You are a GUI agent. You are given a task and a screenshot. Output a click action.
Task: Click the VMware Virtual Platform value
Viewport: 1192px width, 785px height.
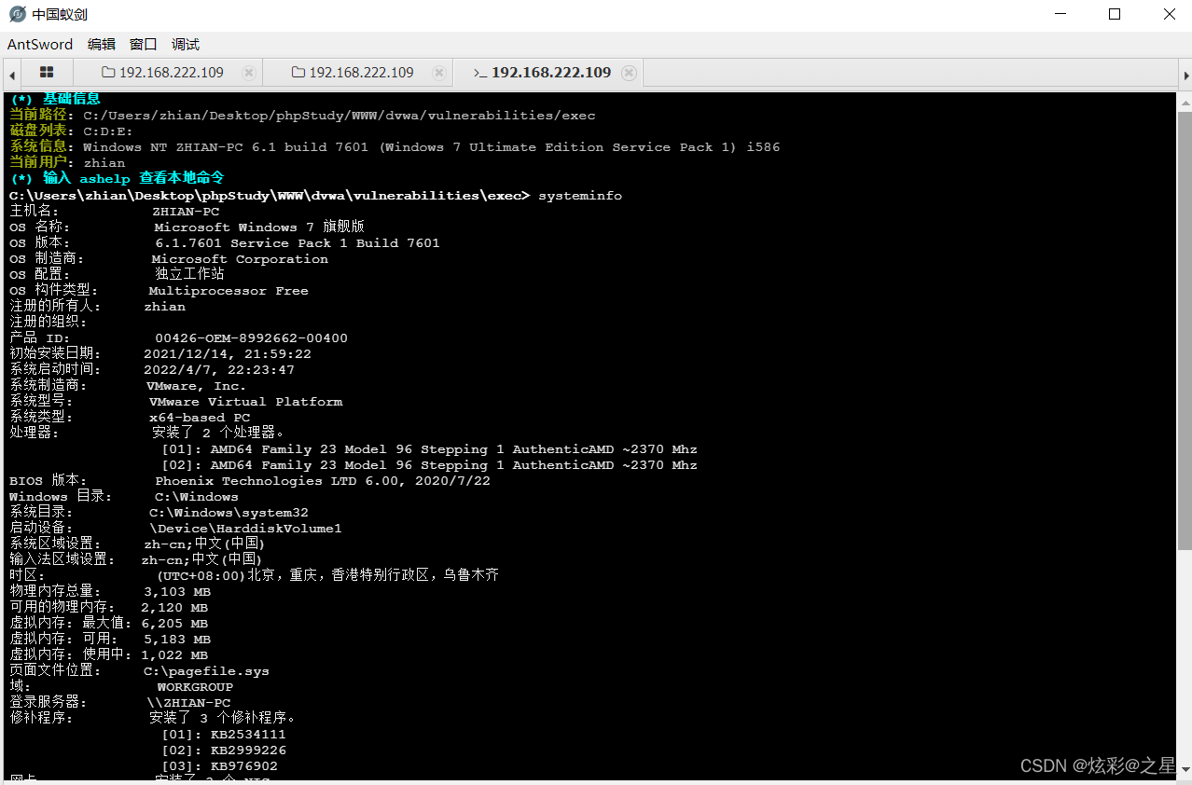(x=245, y=402)
